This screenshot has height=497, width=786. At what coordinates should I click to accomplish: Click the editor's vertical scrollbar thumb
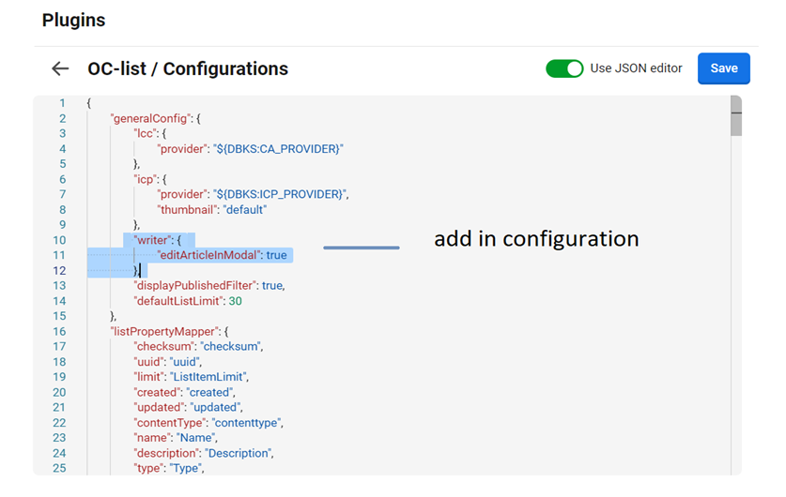pos(735,116)
